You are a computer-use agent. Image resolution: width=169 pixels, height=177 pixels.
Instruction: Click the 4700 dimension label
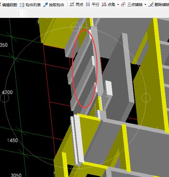point(7,92)
